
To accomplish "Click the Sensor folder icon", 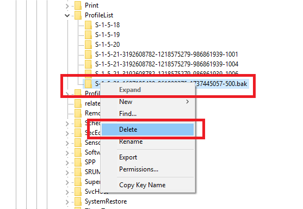I will click(x=78, y=143).
